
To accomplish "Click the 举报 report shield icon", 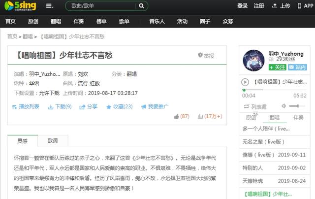I will pyautogui.click(x=200, y=56).
